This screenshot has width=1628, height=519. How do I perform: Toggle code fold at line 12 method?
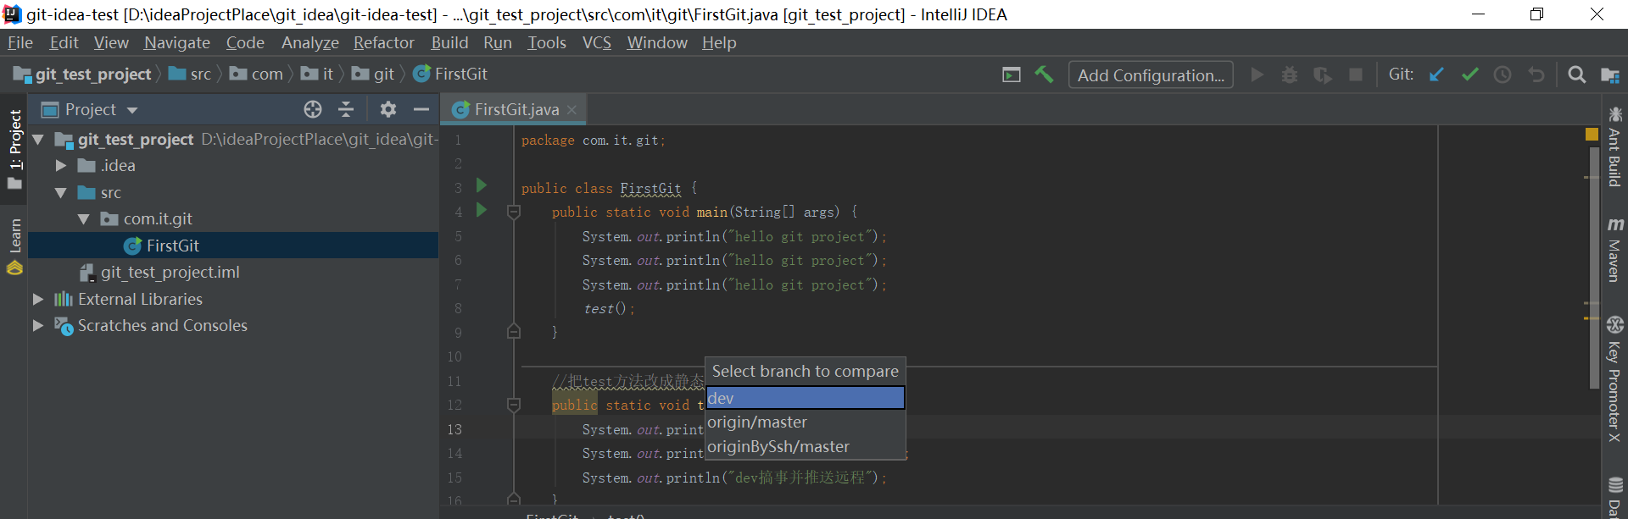(514, 405)
